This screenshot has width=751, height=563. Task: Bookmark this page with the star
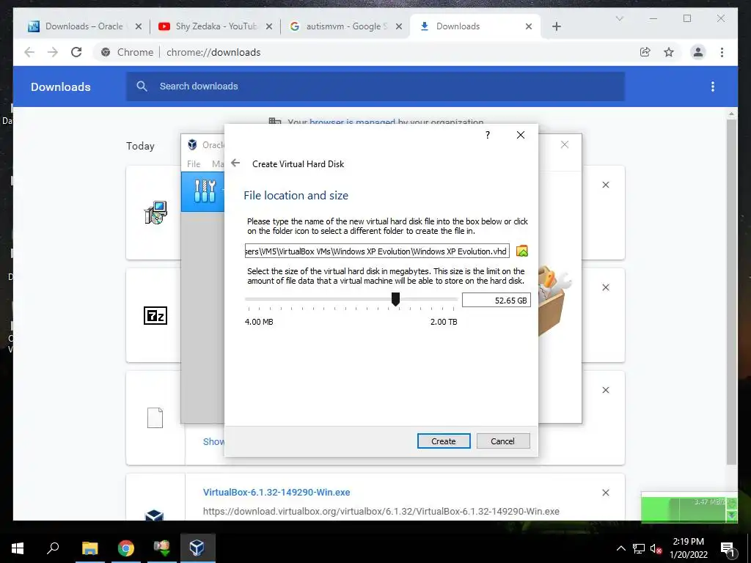(x=669, y=52)
